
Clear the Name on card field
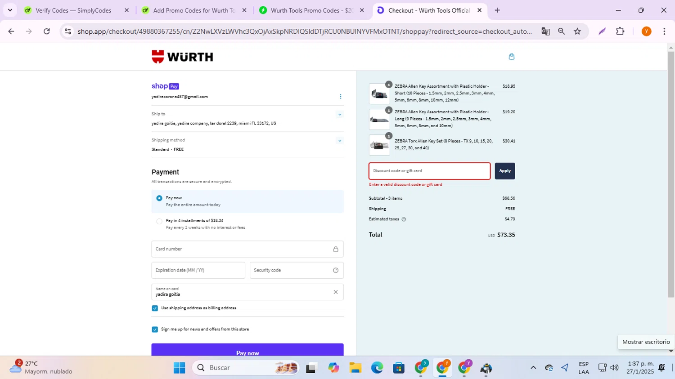[335, 292]
